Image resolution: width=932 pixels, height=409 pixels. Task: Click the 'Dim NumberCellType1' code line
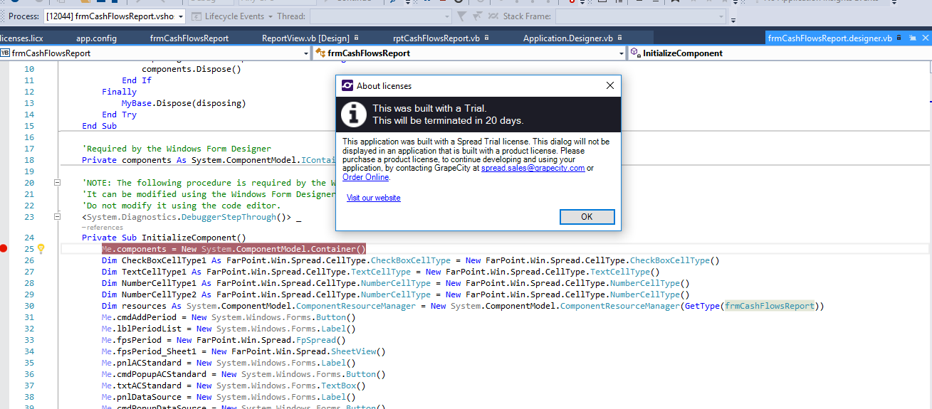coord(396,283)
